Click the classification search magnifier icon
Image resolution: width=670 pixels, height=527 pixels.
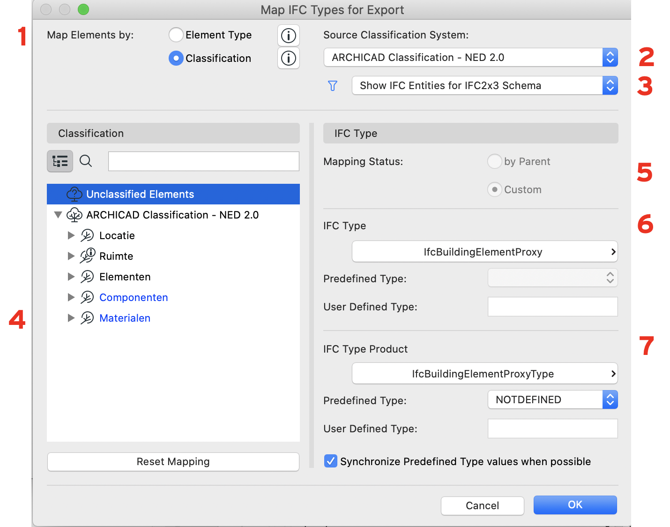click(86, 161)
